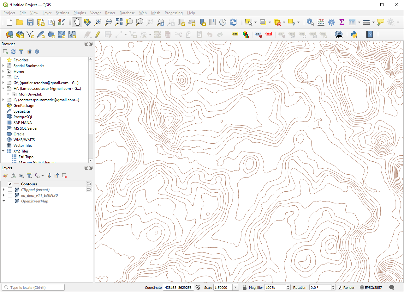Open the Vector menu
The height and width of the screenshot is (292, 404).
coord(95,13)
